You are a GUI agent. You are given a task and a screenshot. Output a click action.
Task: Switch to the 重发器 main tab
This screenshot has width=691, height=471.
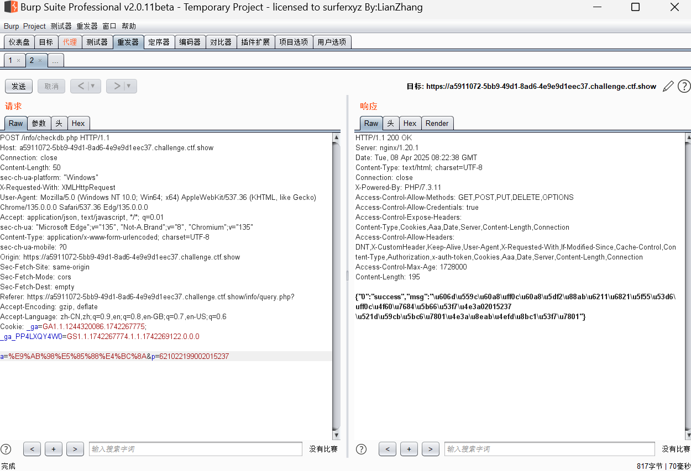pos(128,42)
